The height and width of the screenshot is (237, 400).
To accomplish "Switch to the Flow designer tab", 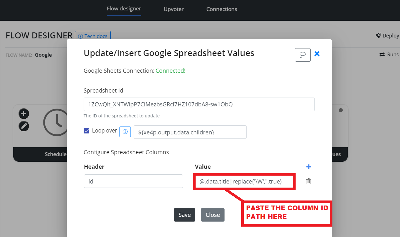I will pos(124,9).
